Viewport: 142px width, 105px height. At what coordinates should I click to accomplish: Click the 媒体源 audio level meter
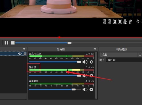click(x=61, y=70)
